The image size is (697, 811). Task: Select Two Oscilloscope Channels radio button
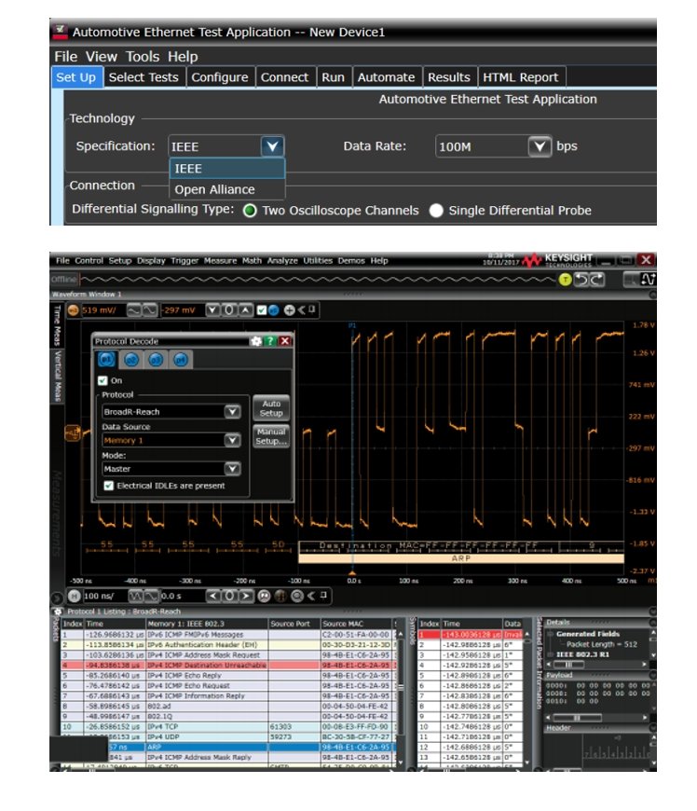(250, 211)
